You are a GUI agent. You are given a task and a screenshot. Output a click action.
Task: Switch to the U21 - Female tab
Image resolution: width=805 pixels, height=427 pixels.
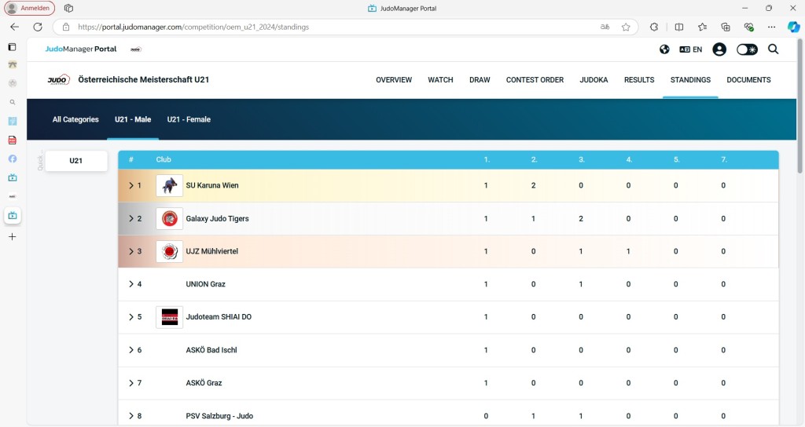(189, 120)
